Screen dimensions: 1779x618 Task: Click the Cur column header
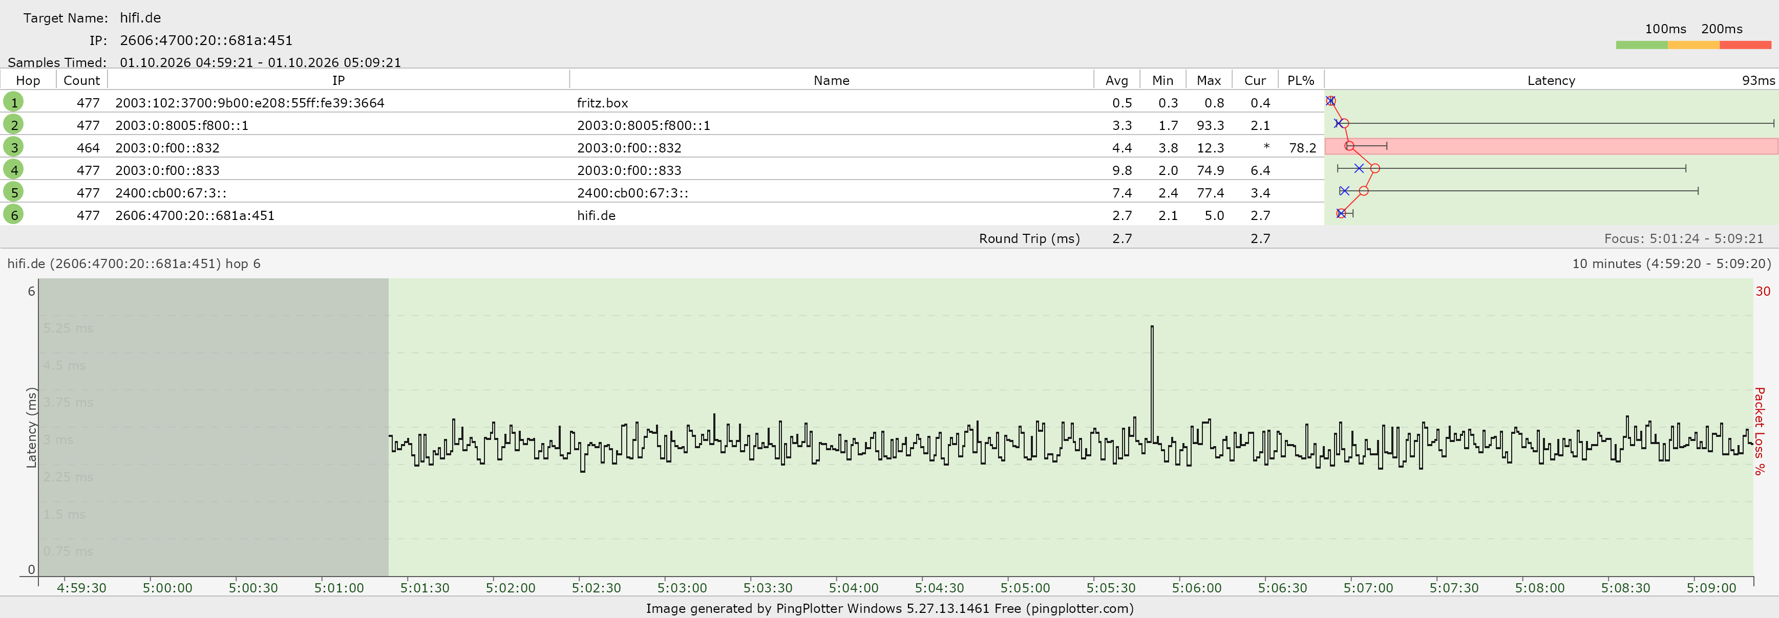click(1255, 80)
